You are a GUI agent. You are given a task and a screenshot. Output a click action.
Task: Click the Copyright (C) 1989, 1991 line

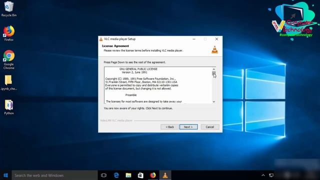coord(140,79)
